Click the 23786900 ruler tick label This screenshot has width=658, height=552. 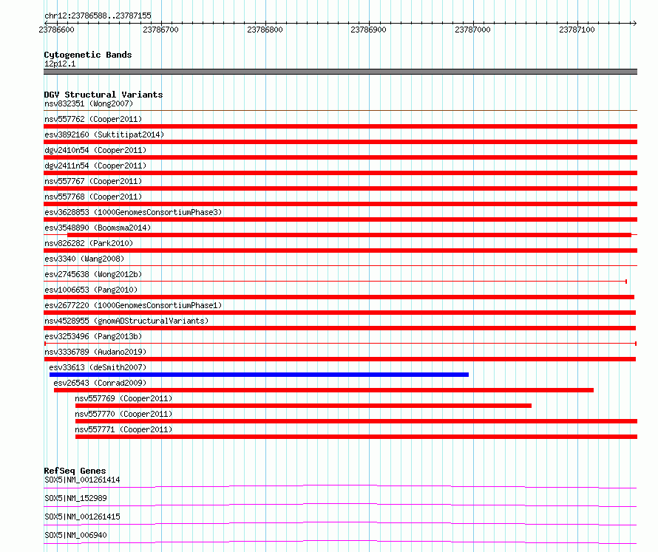coord(368,30)
